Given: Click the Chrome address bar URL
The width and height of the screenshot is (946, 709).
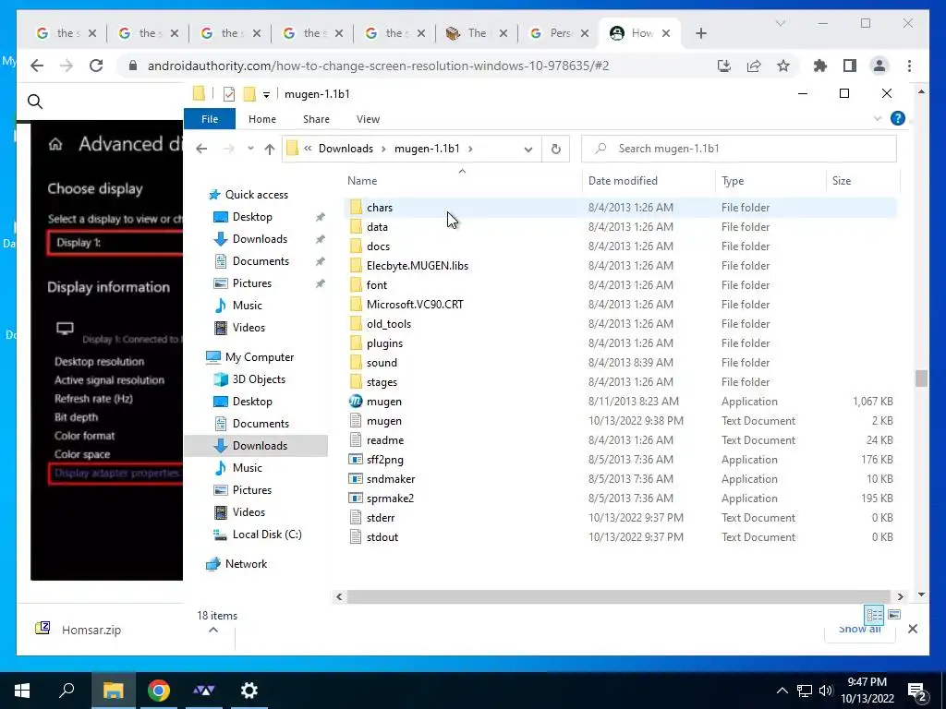Looking at the screenshot, I should [378, 66].
